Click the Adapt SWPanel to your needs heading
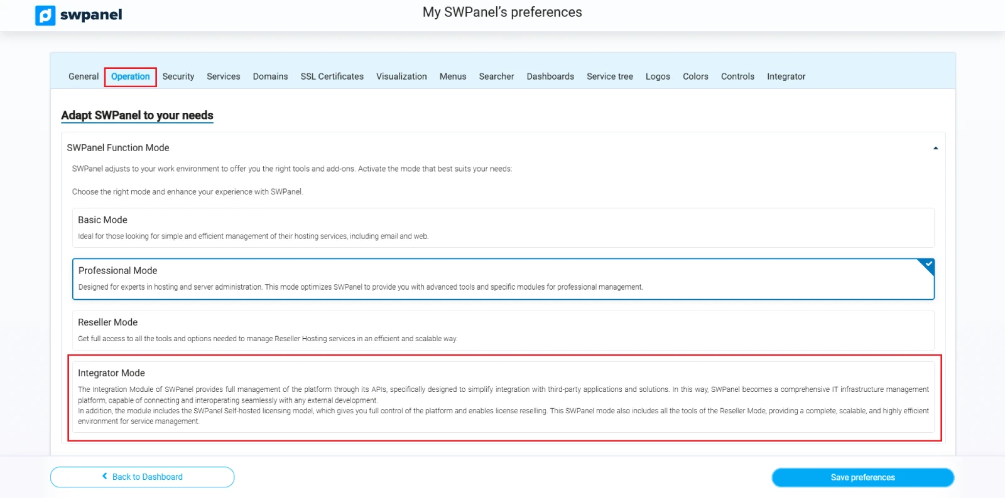1005x498 pixels. coord(137,115)
